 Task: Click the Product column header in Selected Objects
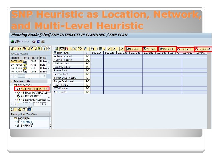tap(16, 58)
